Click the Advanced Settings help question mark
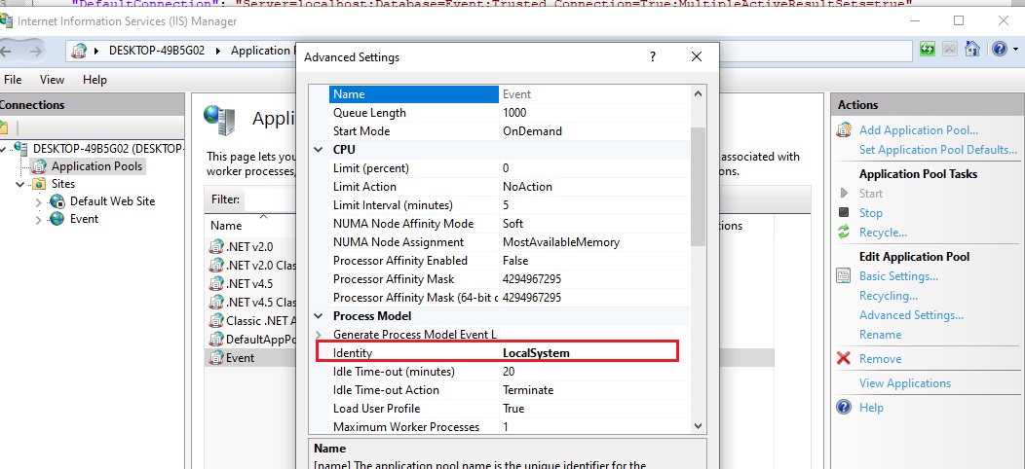This screenshot has width=1025, height=469. tap(653, 56)
